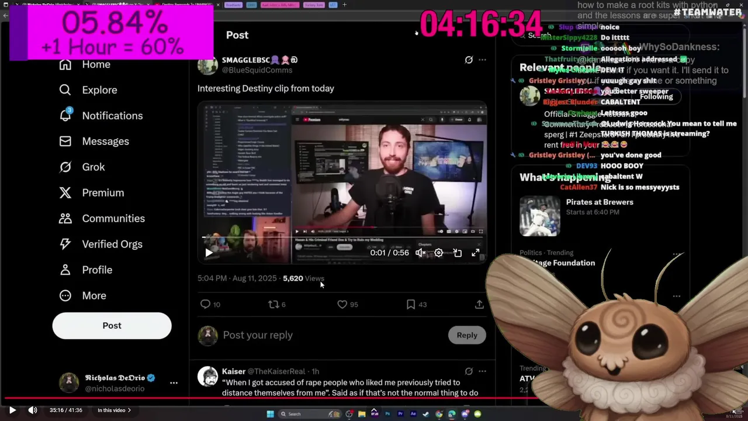The image size is (748, 421).
Task: Like the tweet with 95 likes
Action: click(342, 304)
